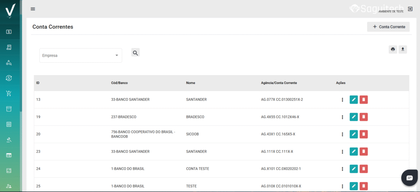Edit the SANTANDER account with ID 23

pos(354,151)
